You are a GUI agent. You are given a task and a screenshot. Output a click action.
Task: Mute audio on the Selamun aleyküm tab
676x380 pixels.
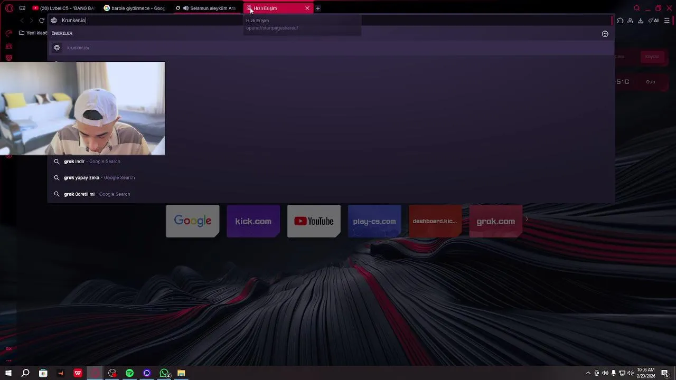click(x=185, y=8)
